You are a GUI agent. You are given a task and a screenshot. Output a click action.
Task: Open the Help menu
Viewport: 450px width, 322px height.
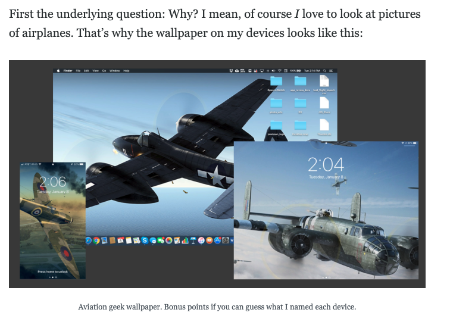(126, 71)
